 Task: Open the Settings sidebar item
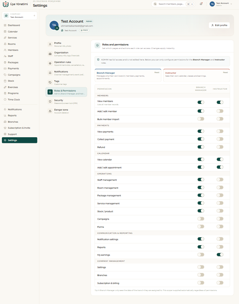pos(20,140)
